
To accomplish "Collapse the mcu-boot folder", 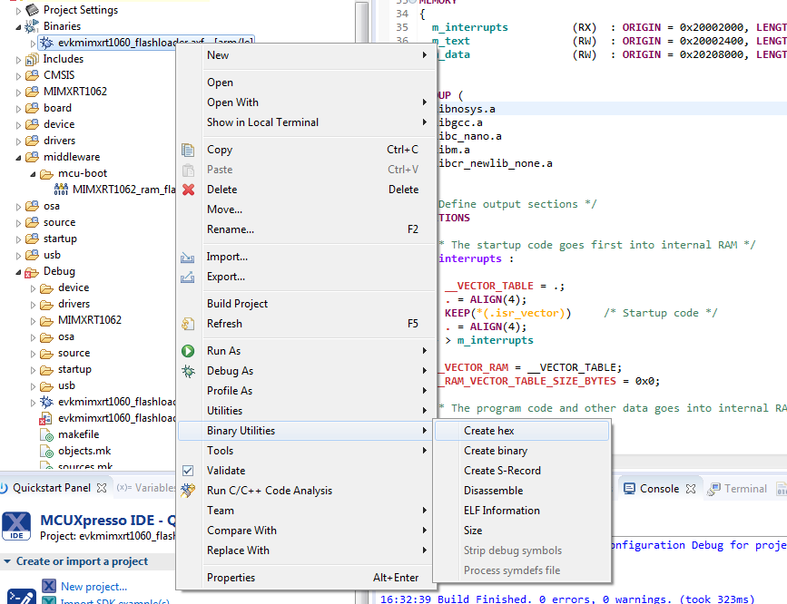I will click(x=33, y=174).
